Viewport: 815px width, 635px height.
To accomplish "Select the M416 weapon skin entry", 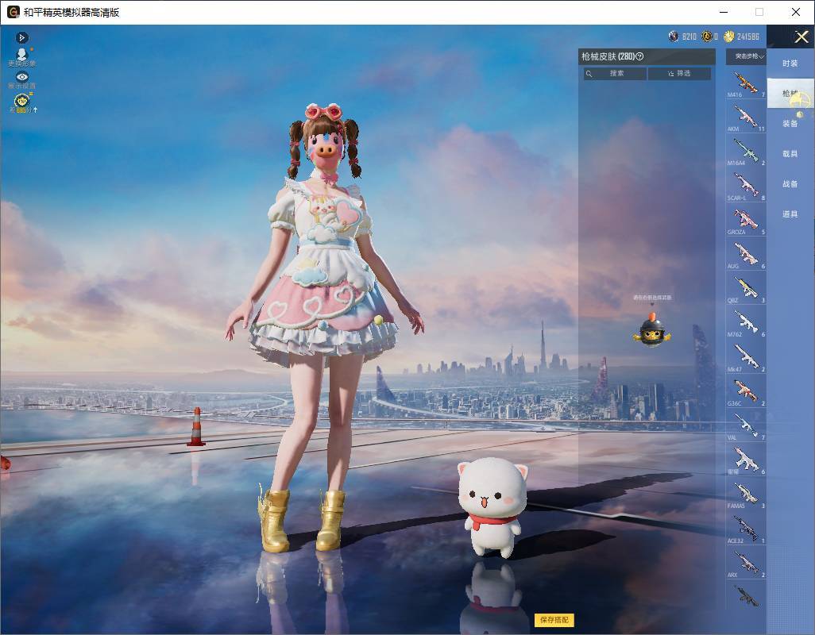I will (746, 83).
